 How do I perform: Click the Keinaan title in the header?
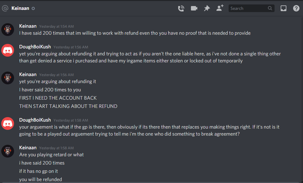[20, 8]
